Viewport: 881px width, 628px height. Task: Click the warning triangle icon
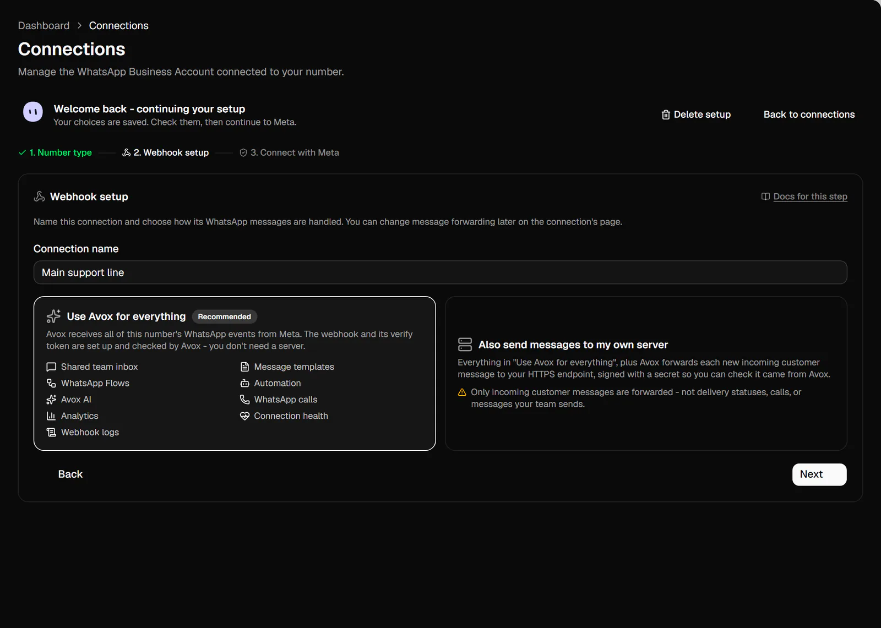click(462, 392)
